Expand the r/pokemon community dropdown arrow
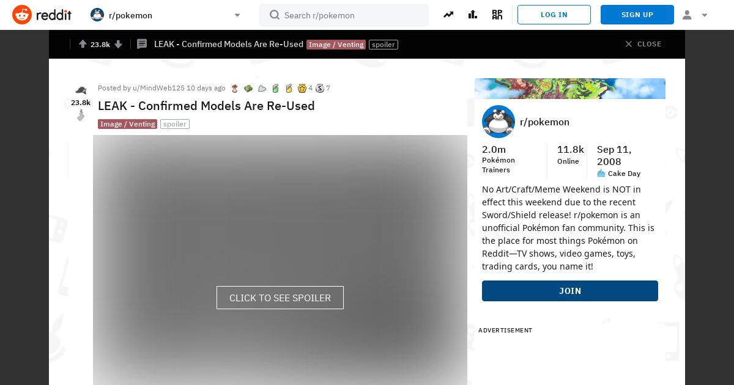The image size is (734, 385). 237,15
